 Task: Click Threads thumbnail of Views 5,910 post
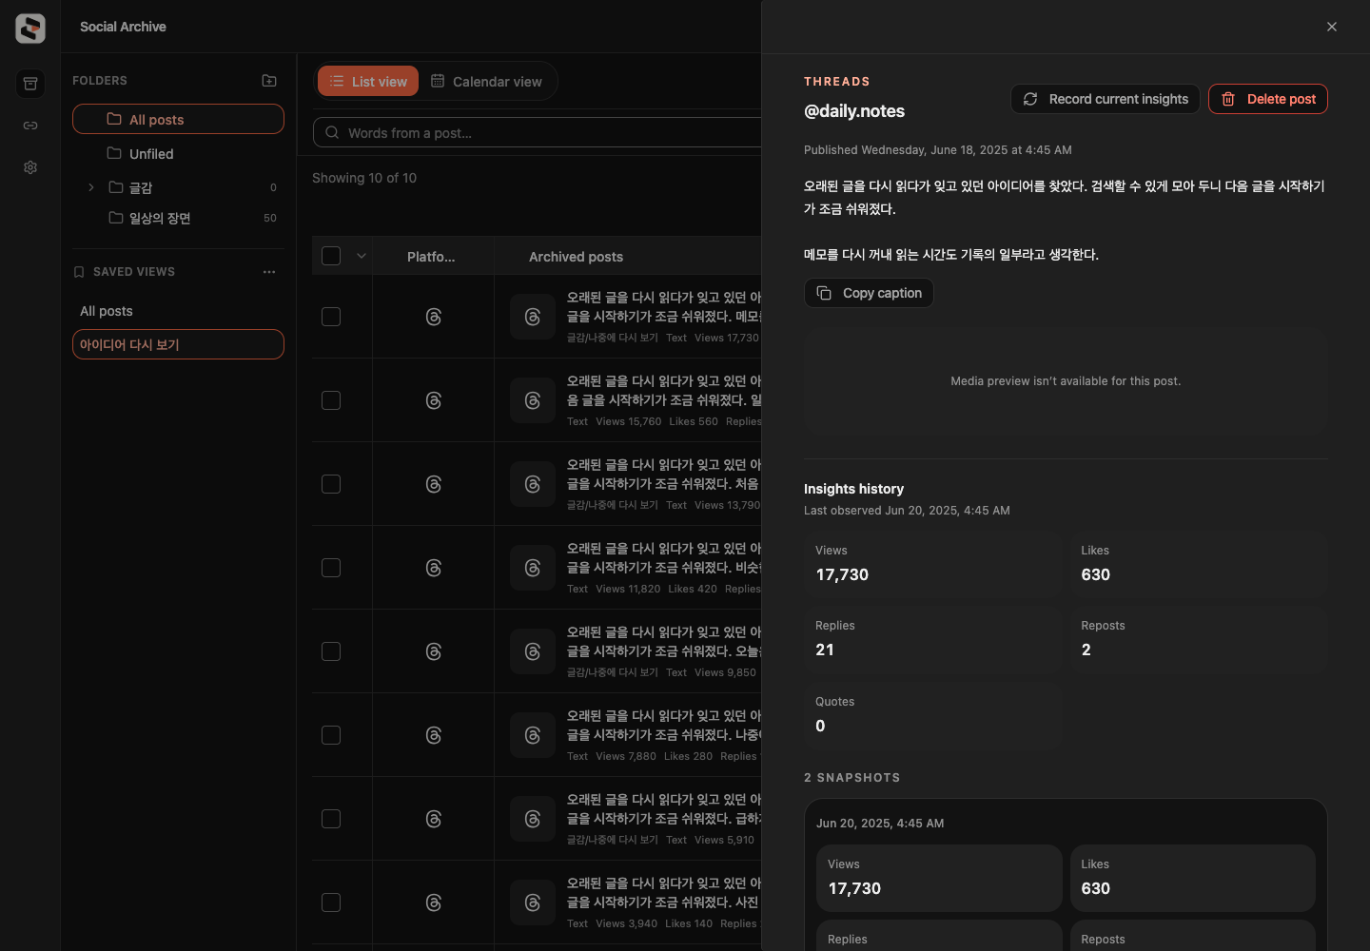click(x=533, y=819)
